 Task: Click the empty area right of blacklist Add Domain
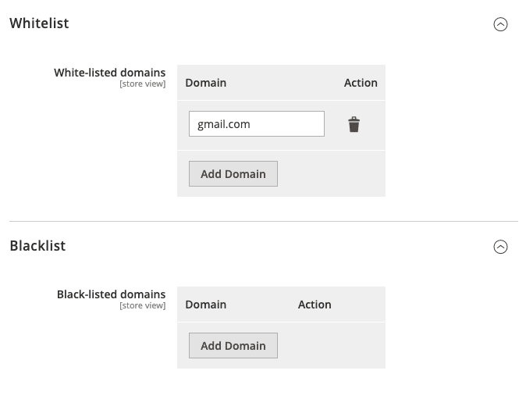pyautogui.click(x=332, y=345)
